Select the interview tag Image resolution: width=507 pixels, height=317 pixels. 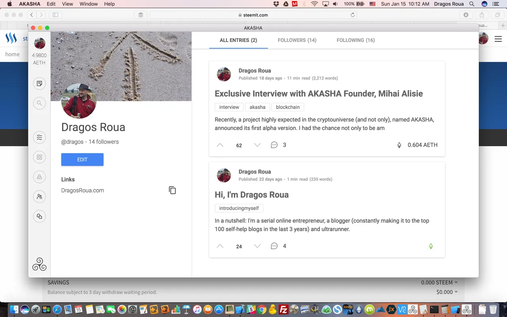tap(229, 107)
